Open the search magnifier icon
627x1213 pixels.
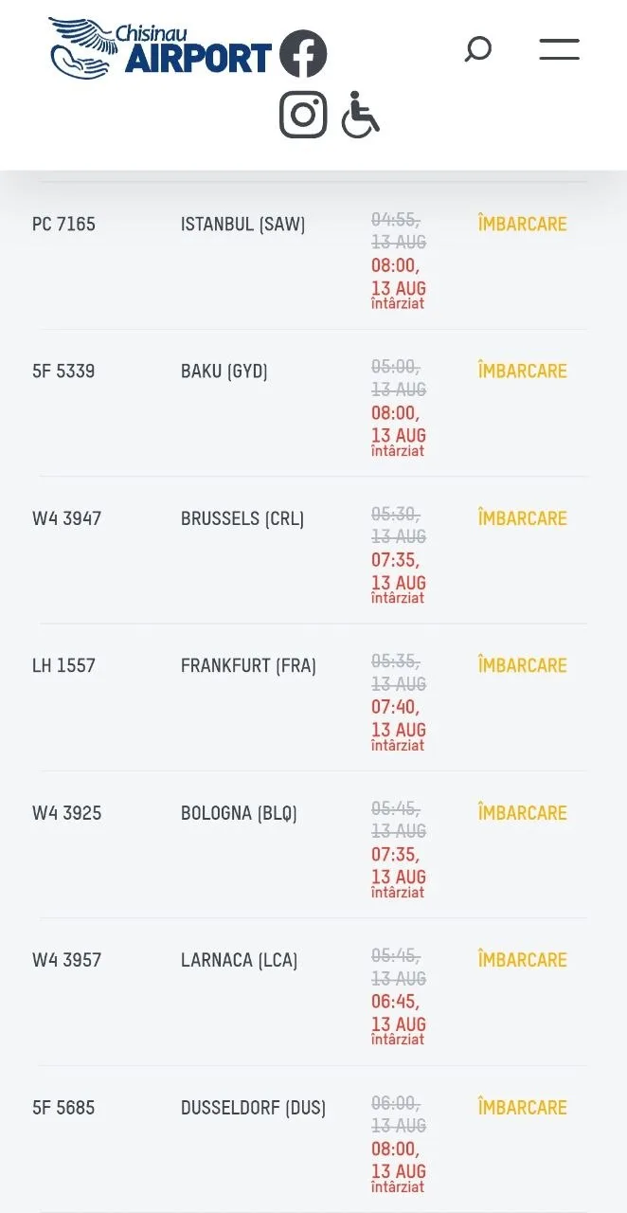478,49
